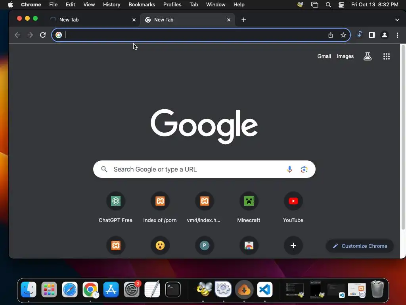Open the View menu
This screenshot has width=406, height=305.
(89, 5)
